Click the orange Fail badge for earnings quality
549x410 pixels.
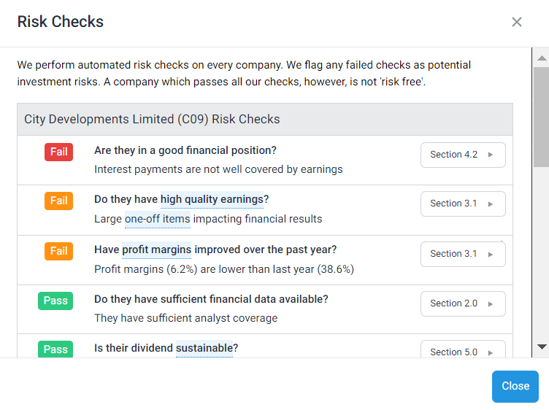coord(58,201)
